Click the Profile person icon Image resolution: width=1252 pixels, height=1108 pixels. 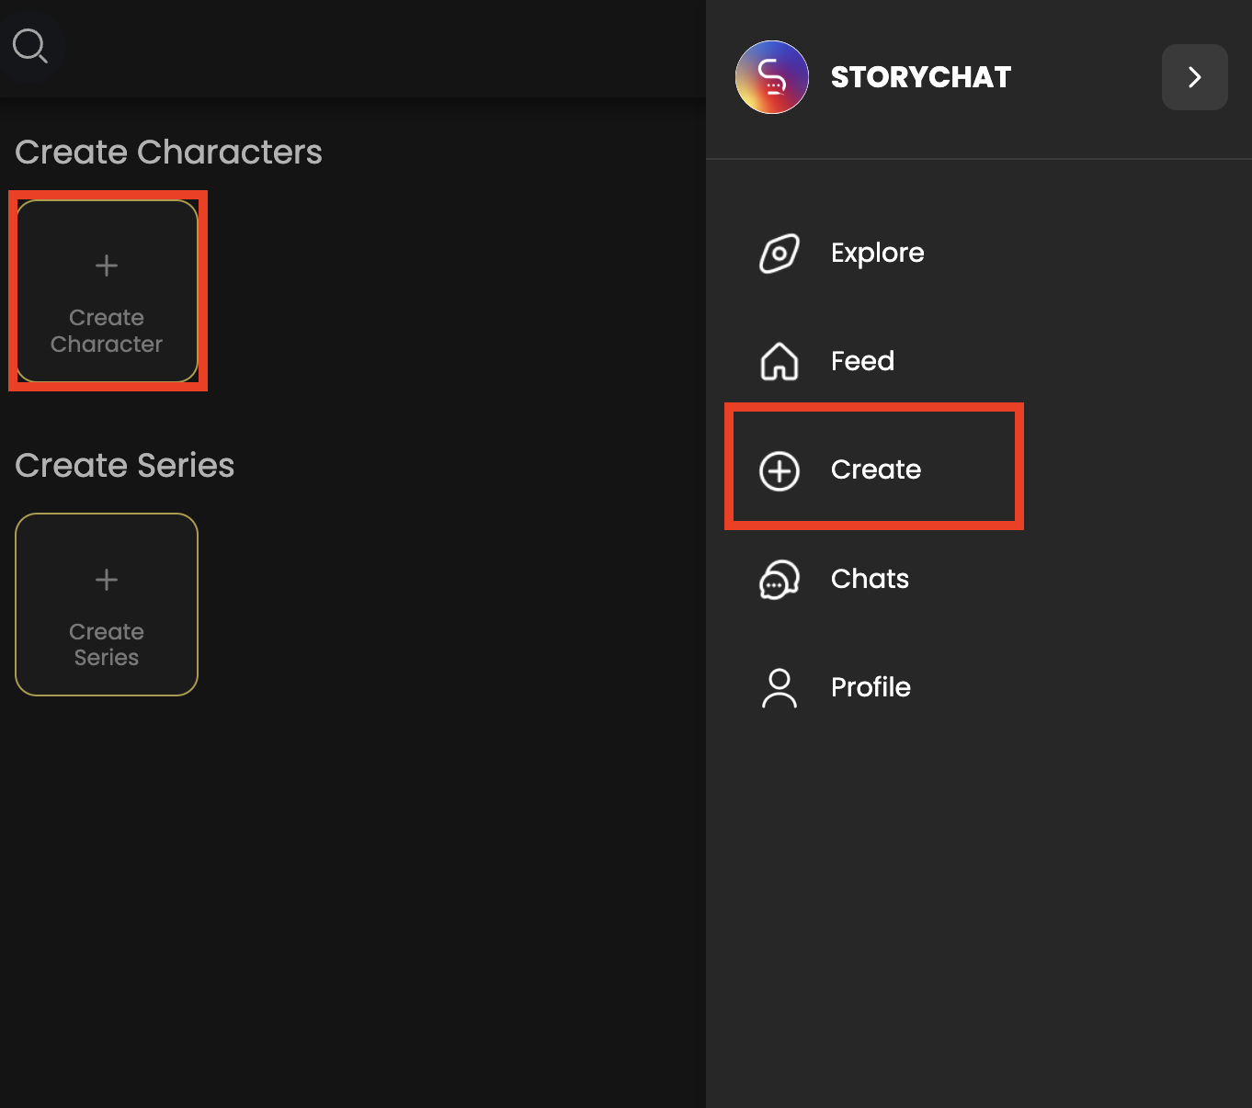pos(780,687)
